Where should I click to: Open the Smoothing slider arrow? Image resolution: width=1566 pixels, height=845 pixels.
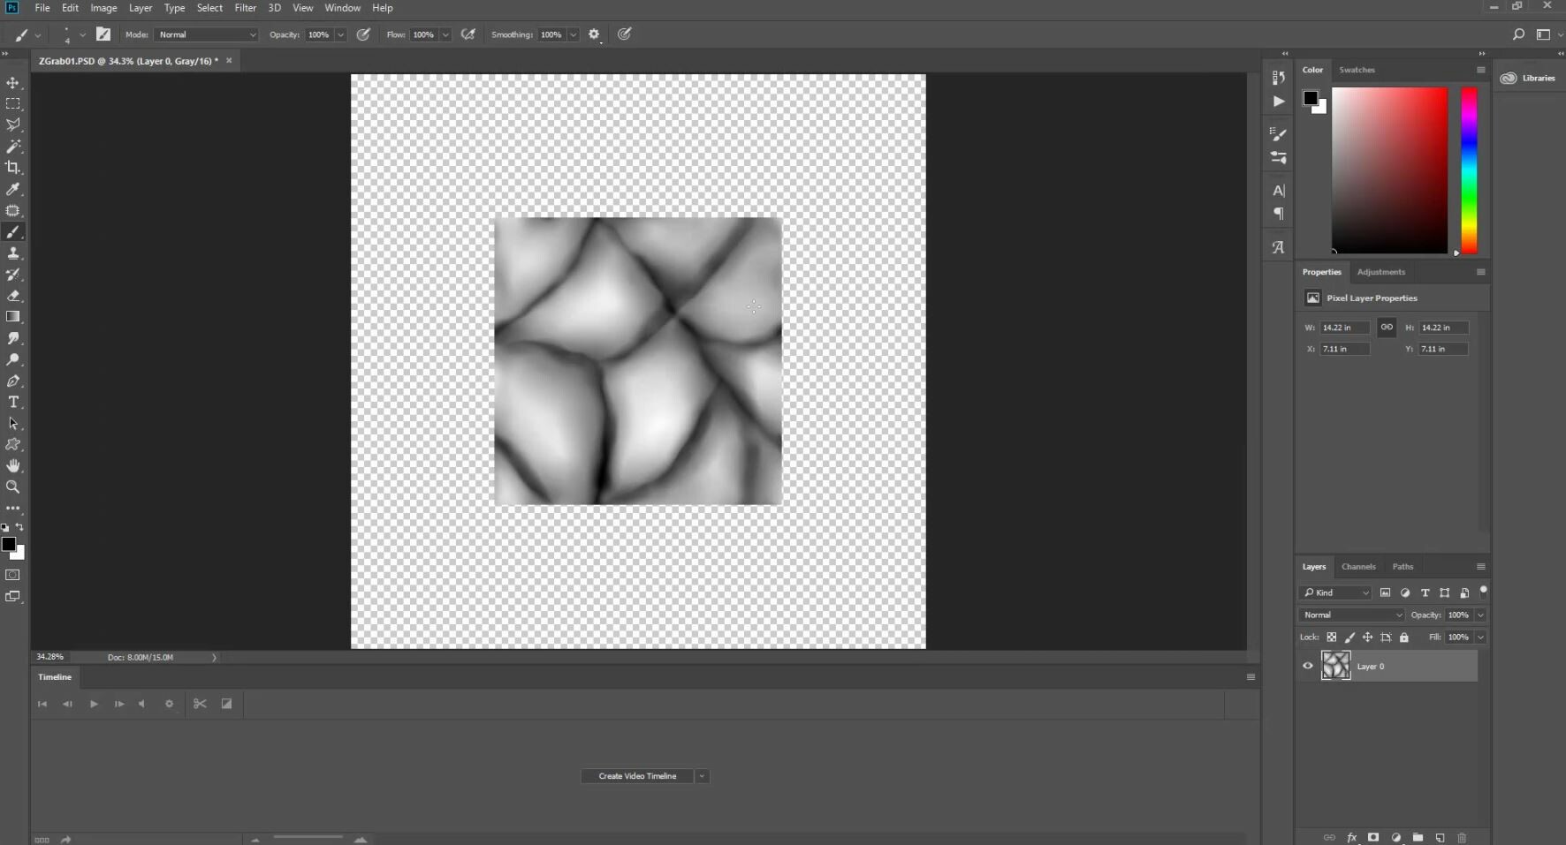tap(573, 34)
